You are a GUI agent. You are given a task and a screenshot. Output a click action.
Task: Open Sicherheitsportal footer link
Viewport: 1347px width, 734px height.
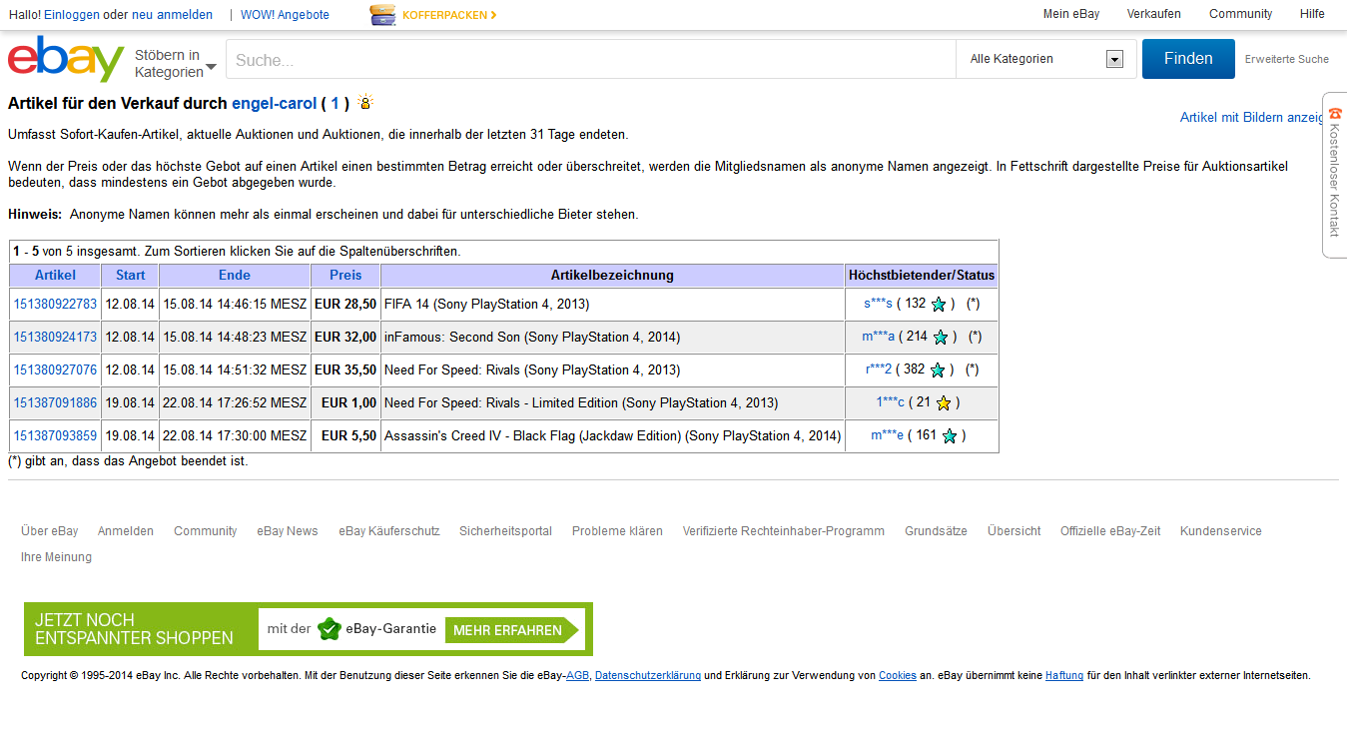505,531
